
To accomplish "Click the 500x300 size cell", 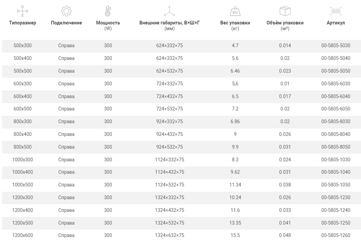I will click(x=22, y=46).
